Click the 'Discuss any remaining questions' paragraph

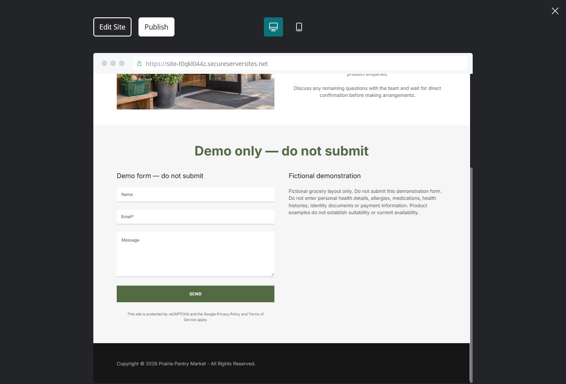pyautogui.click(x=367, y=92)
